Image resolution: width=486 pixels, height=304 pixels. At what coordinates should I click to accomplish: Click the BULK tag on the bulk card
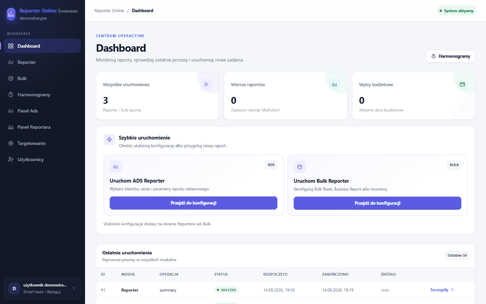coord(454,165)
